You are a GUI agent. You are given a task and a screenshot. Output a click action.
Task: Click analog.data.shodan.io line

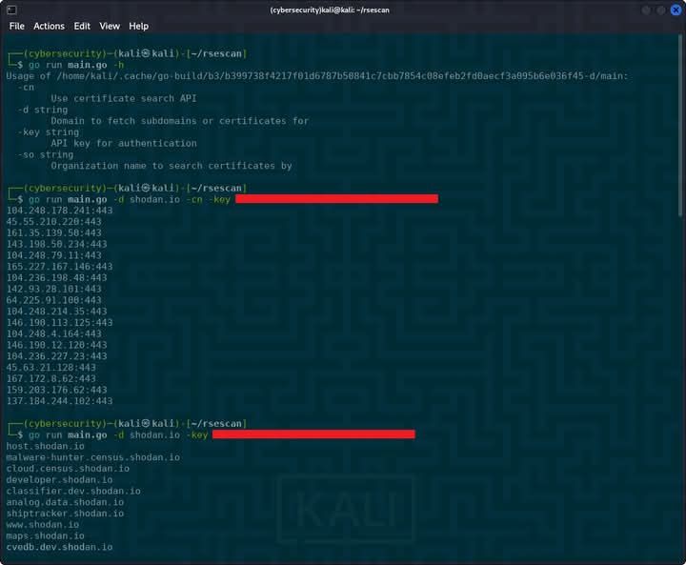coord(65,502)
